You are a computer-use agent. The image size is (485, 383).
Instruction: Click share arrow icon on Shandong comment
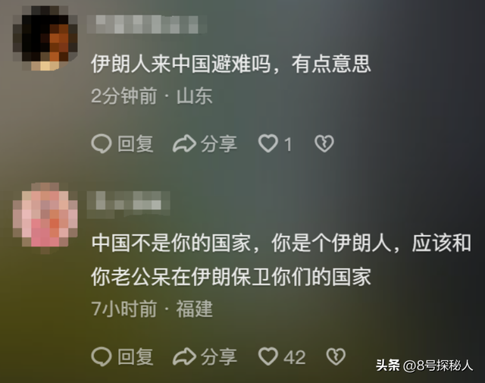tap(184, 144)
